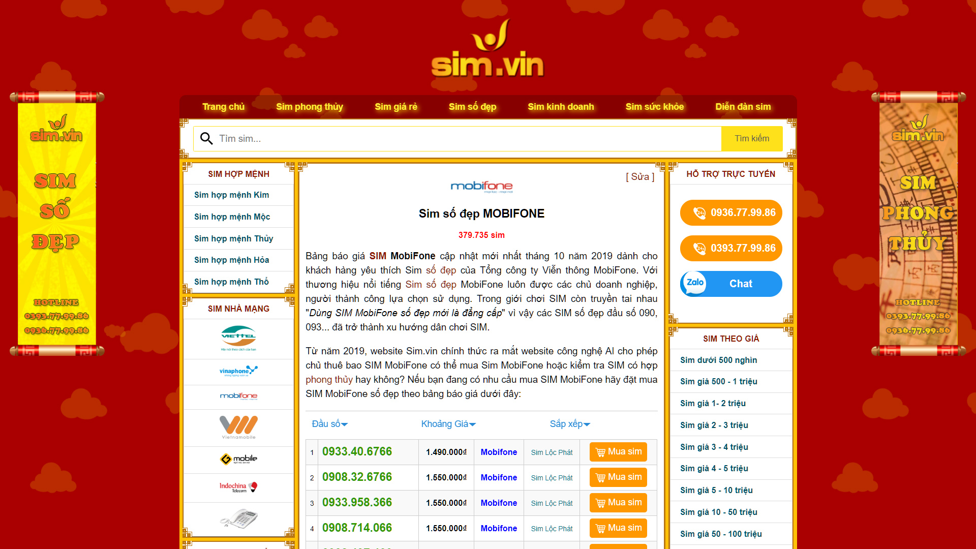Select the Sim kinh doanh tab link

(562, 106)
